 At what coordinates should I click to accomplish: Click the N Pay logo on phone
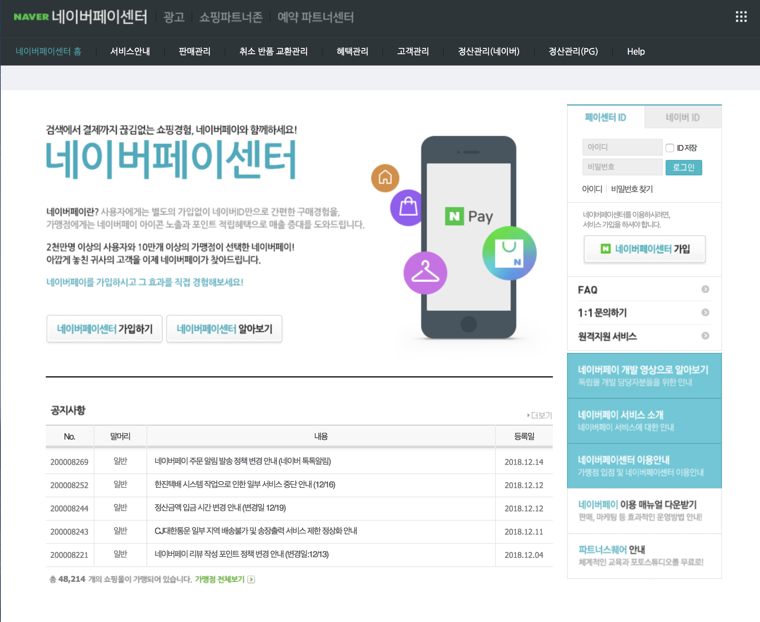tap(469, 216)
